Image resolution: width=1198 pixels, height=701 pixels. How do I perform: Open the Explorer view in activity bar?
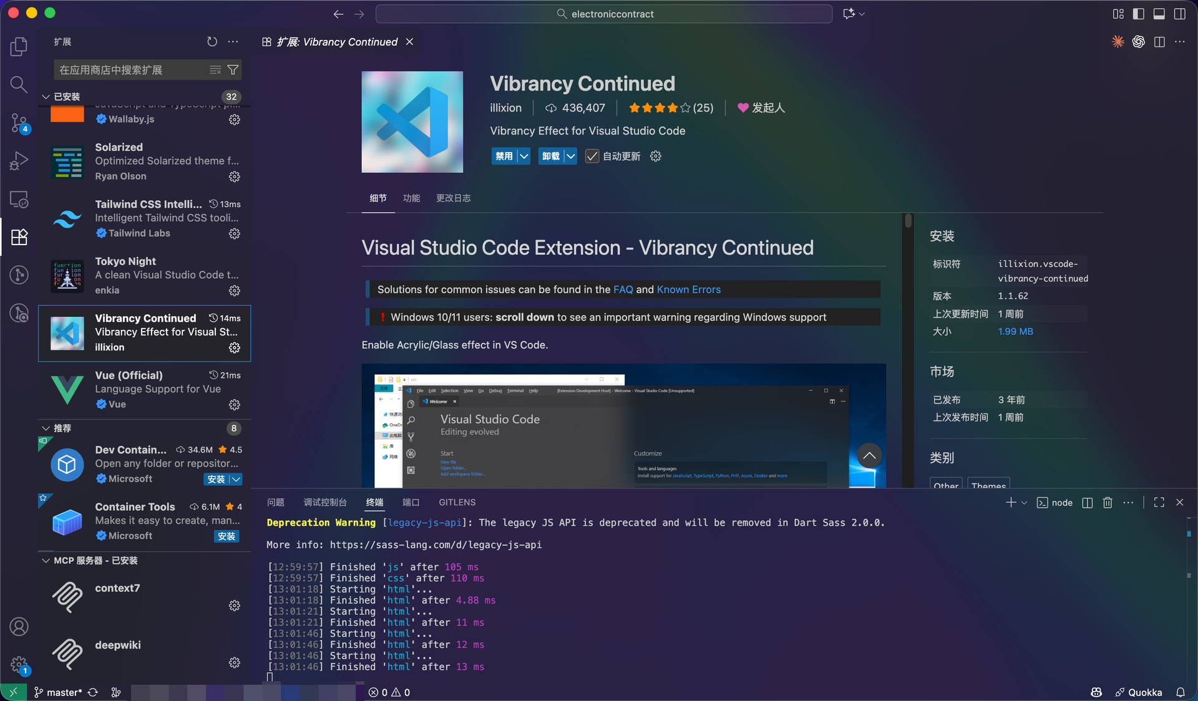pos(19,46)
